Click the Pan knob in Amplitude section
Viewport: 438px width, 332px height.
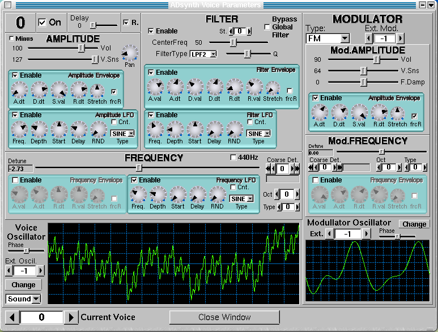click(x=130, y=53)
